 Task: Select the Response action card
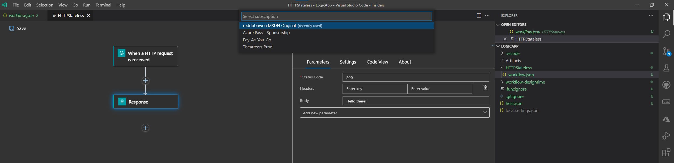point(145,102)
